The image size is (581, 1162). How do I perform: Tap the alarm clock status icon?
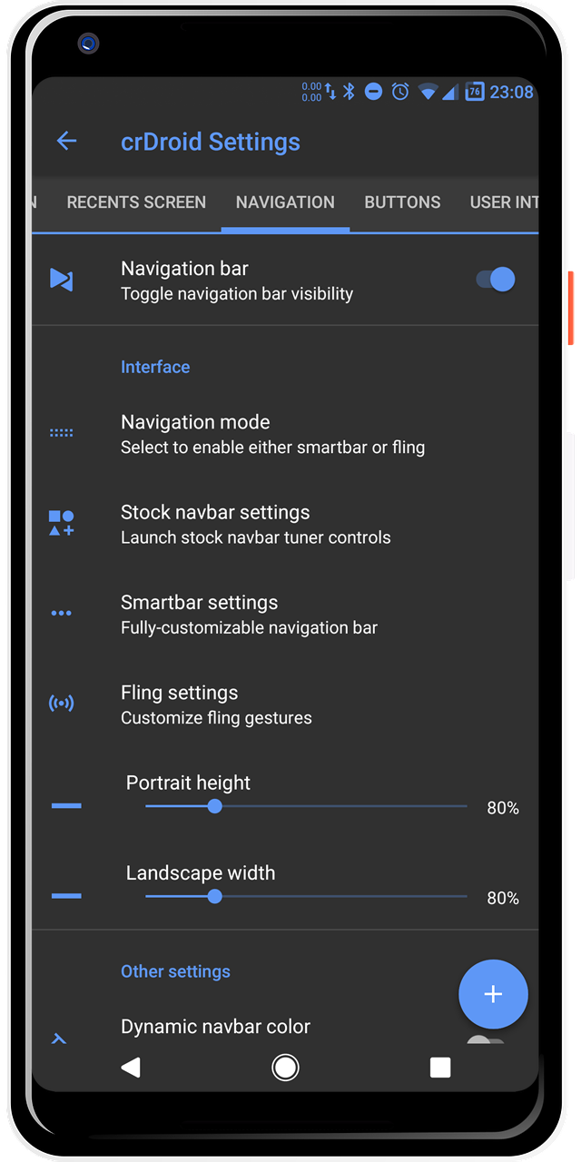coord(400,92)
